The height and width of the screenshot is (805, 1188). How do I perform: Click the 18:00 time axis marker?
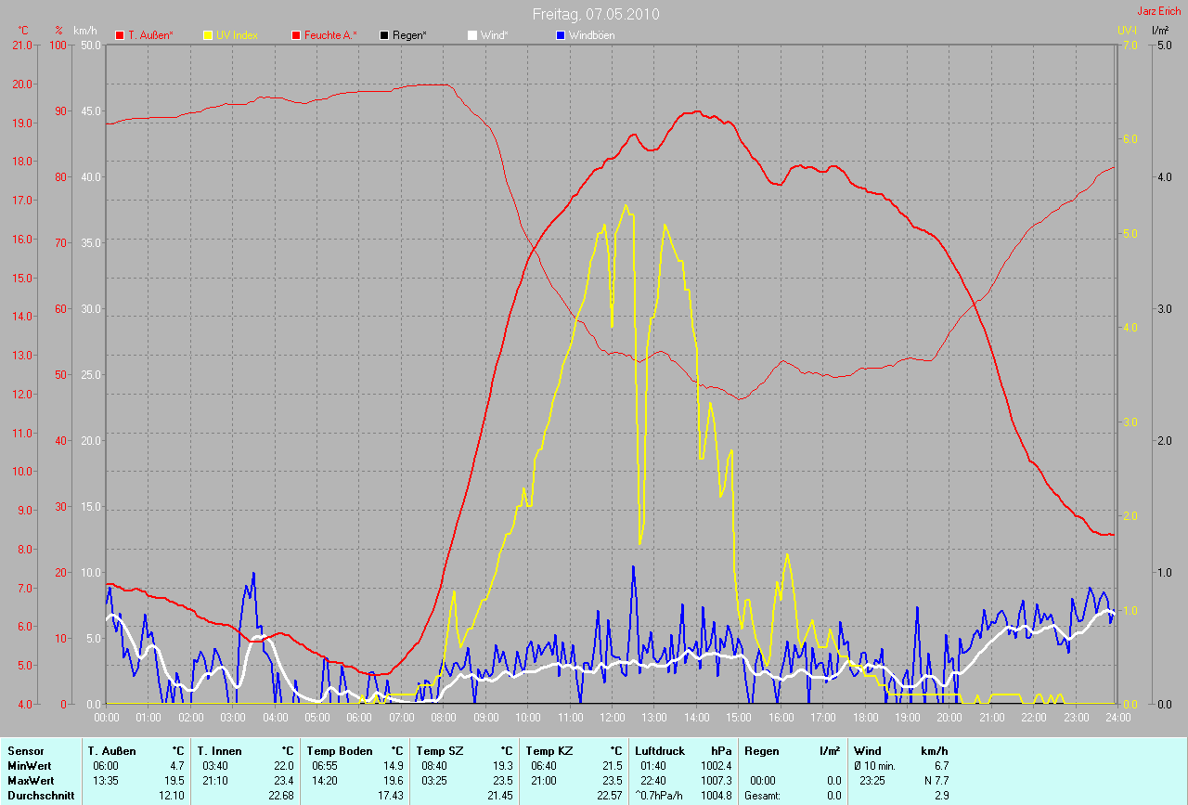click(865, 718)
